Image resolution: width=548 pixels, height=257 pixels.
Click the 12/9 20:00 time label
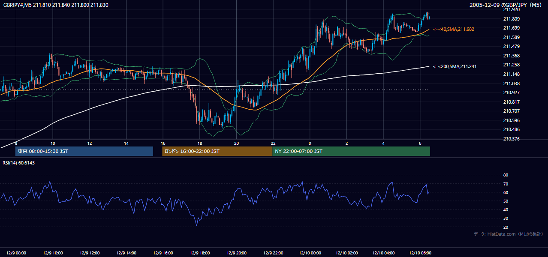coord(236,253)
